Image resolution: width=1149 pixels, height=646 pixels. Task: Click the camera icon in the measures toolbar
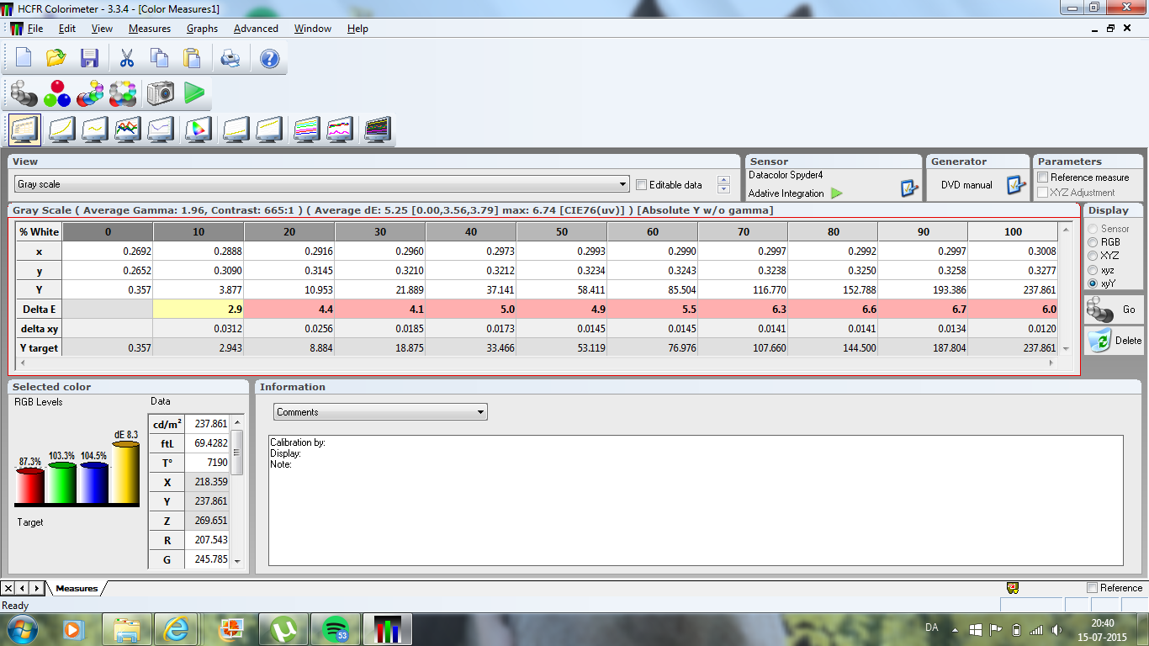160,93
